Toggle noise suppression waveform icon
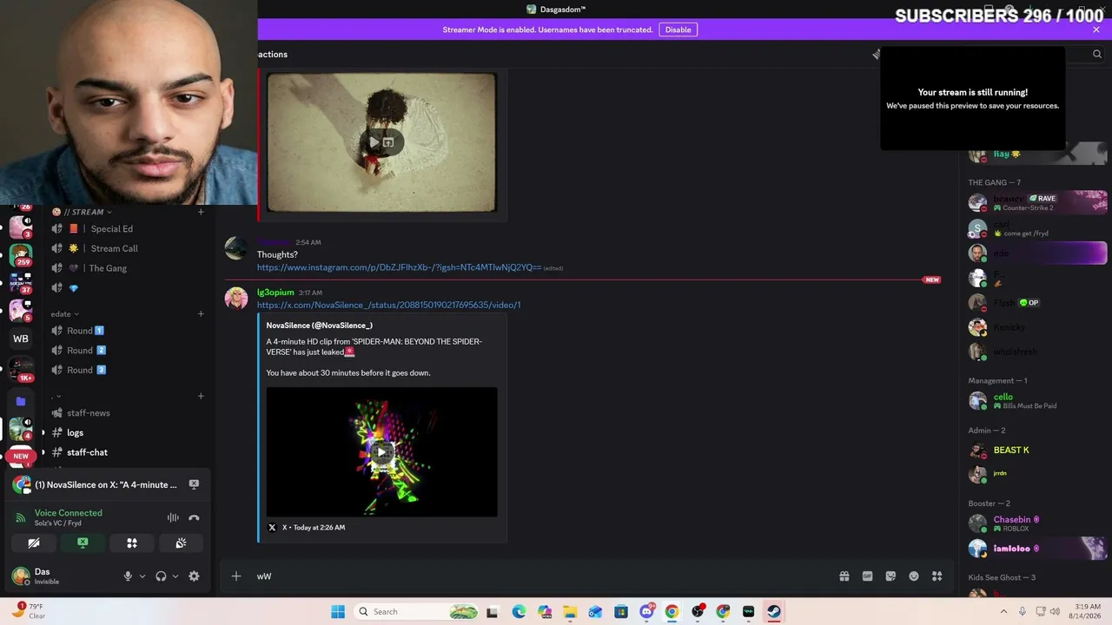The height and width of the screenshot is (625, 1112). pos(173,518)
